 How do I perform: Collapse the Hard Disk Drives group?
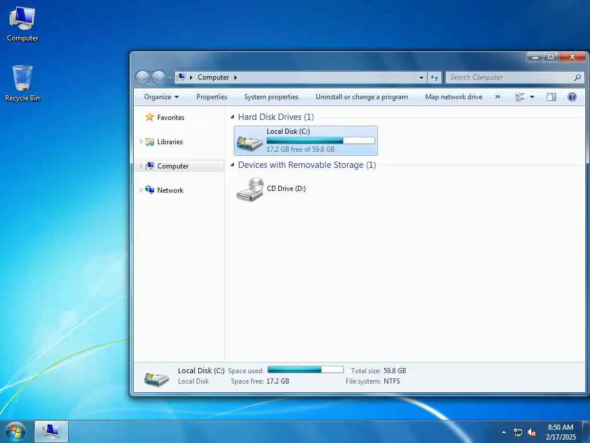(232, 117)
